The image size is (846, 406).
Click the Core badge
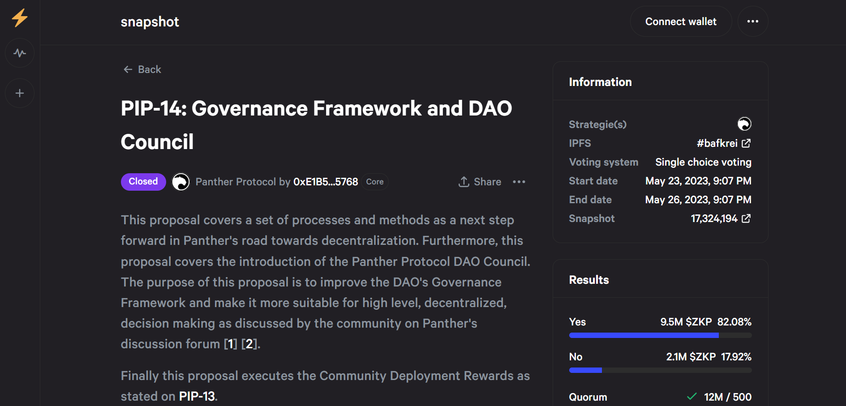tap(375, 182)
